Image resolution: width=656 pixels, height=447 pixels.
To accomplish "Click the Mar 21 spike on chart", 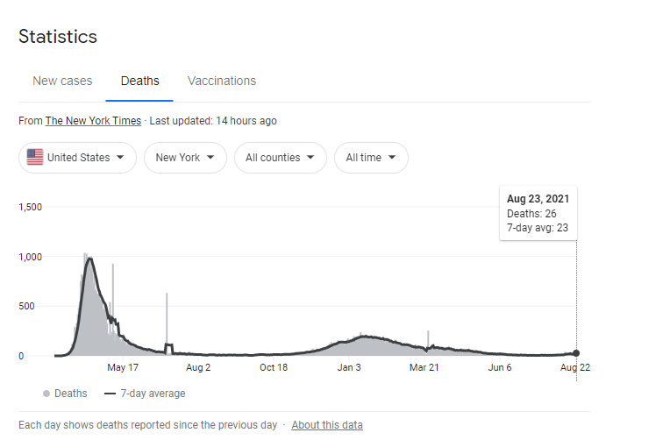I will pos(428,339).
